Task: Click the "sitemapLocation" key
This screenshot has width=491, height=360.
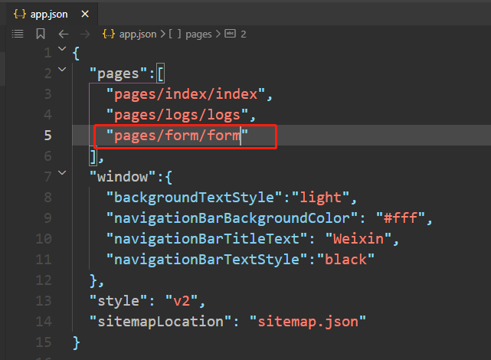Action: (x=160, y=322)
